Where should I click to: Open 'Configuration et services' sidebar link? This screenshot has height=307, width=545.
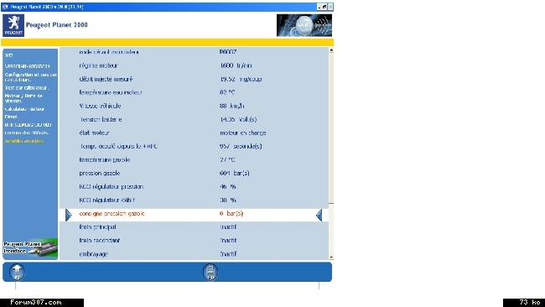click(30, 77)
